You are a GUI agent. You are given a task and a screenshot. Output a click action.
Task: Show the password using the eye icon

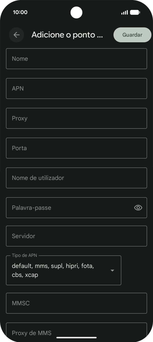pyautogui.click(x=138, y=208)
